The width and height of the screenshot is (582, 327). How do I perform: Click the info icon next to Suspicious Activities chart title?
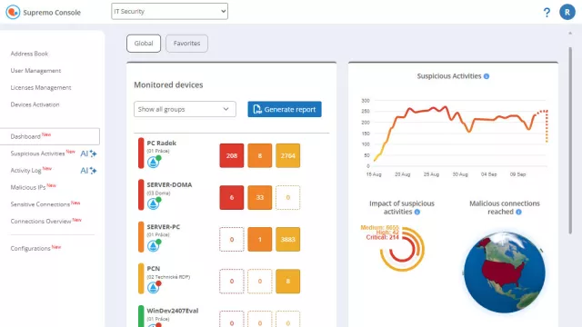[487, 76]
